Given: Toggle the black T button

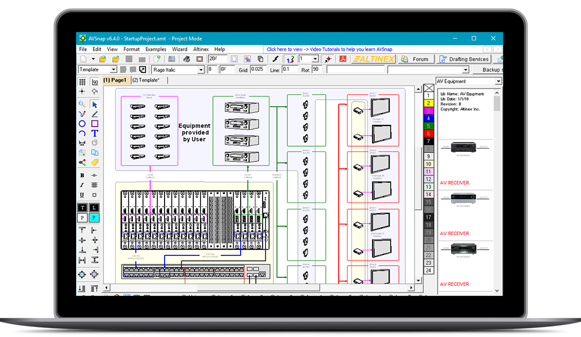Looking at the screenshot, I should click(x=82, y=208).
